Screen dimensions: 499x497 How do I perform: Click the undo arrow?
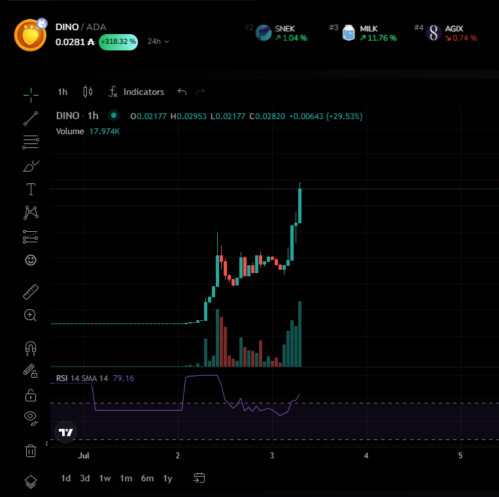pyautogui.click(x=182, y=92)
